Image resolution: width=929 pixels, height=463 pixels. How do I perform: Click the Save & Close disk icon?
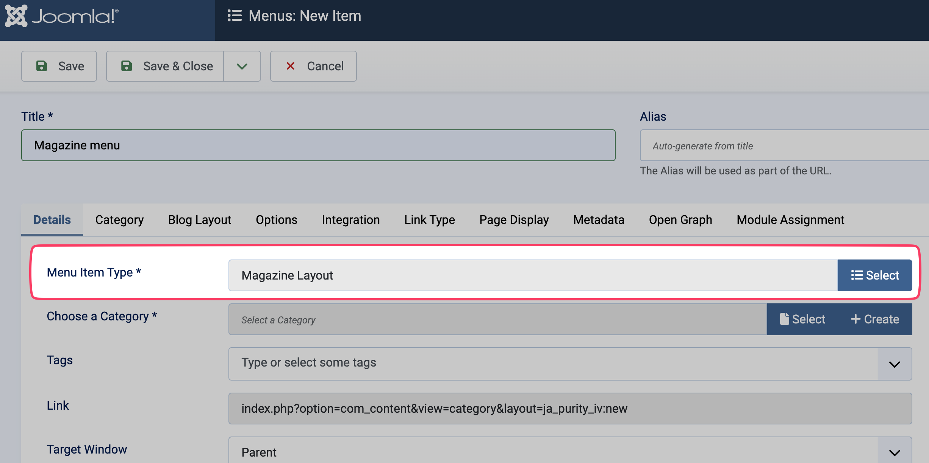coord(127,66)
